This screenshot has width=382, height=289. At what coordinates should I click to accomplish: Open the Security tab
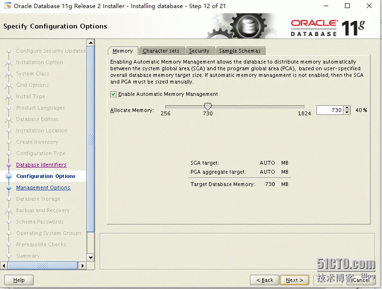pos(199,51)
